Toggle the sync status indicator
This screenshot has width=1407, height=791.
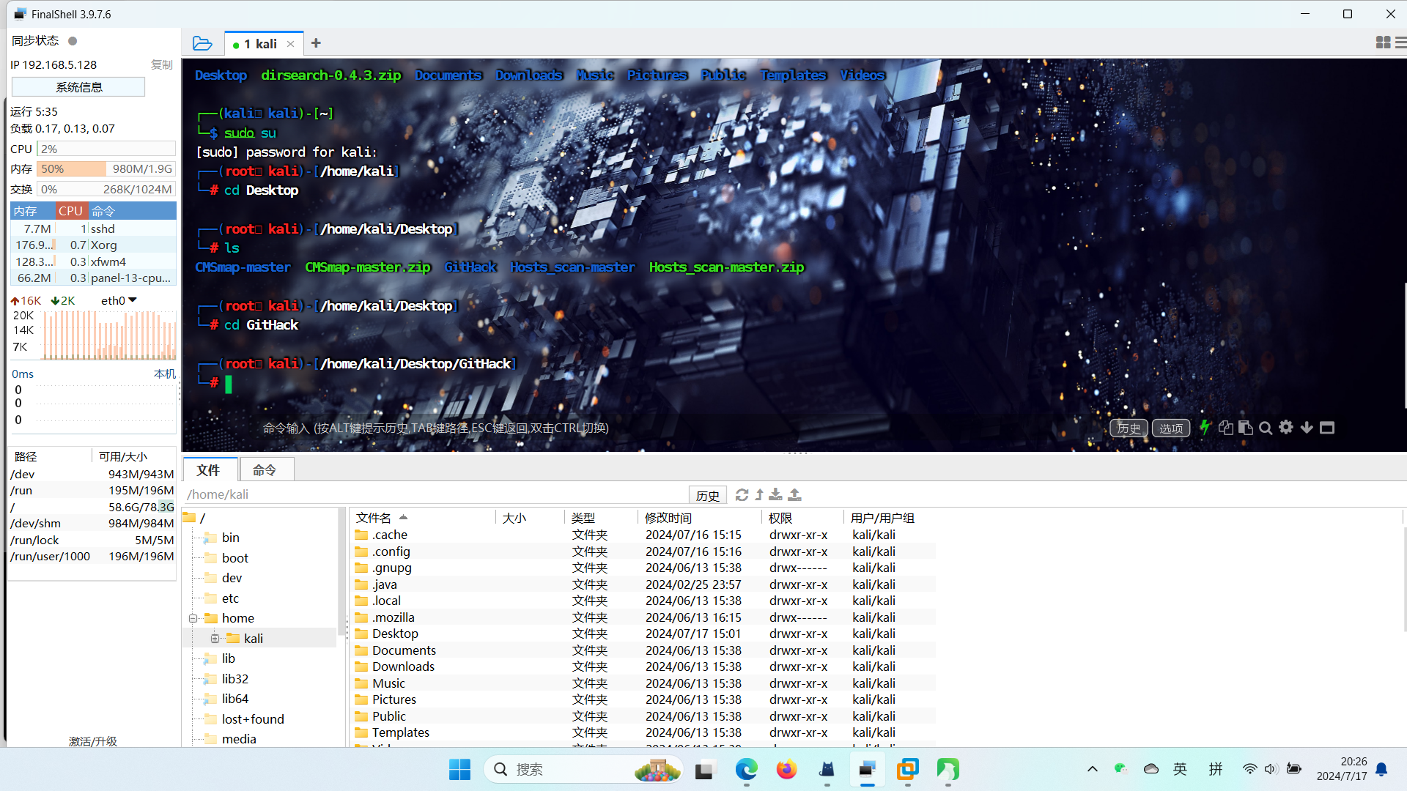pos(73,41)
